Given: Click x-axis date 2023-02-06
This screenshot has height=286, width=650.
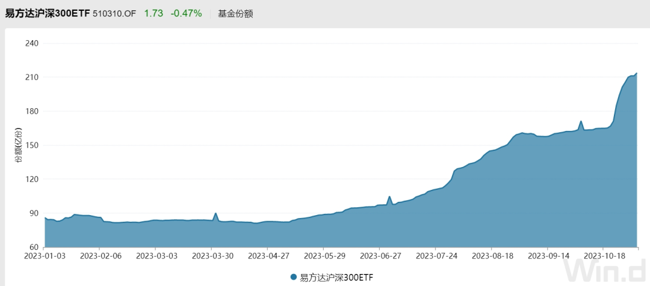Looking at the screenshot, I should point(99,256).
